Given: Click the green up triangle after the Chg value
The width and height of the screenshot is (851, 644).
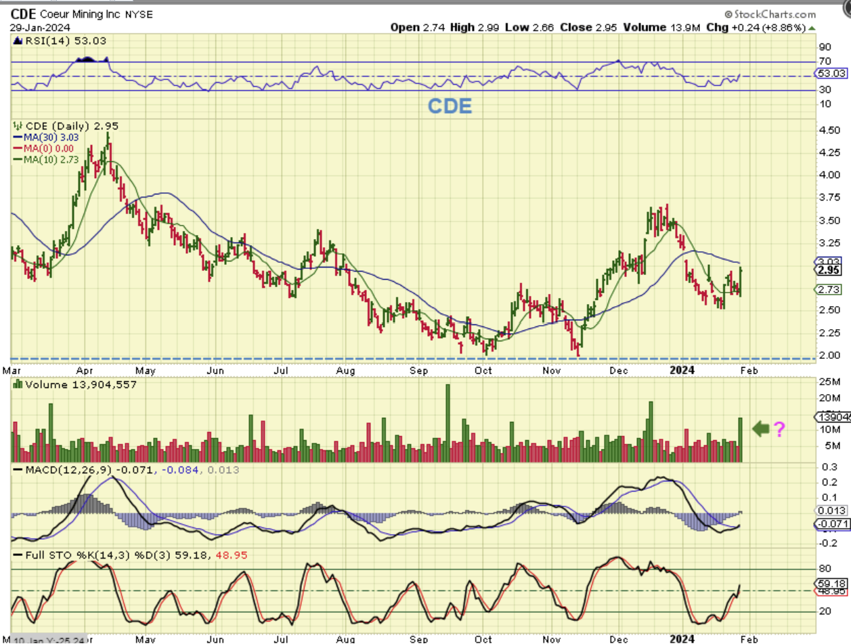Looking at the screenshot, I should coord(812,28).
